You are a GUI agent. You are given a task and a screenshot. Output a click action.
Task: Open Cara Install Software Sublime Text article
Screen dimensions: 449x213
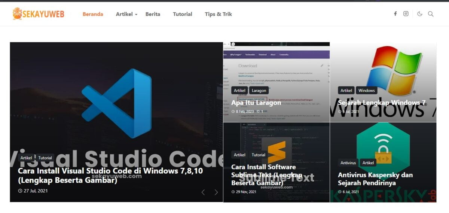point(267,175)
